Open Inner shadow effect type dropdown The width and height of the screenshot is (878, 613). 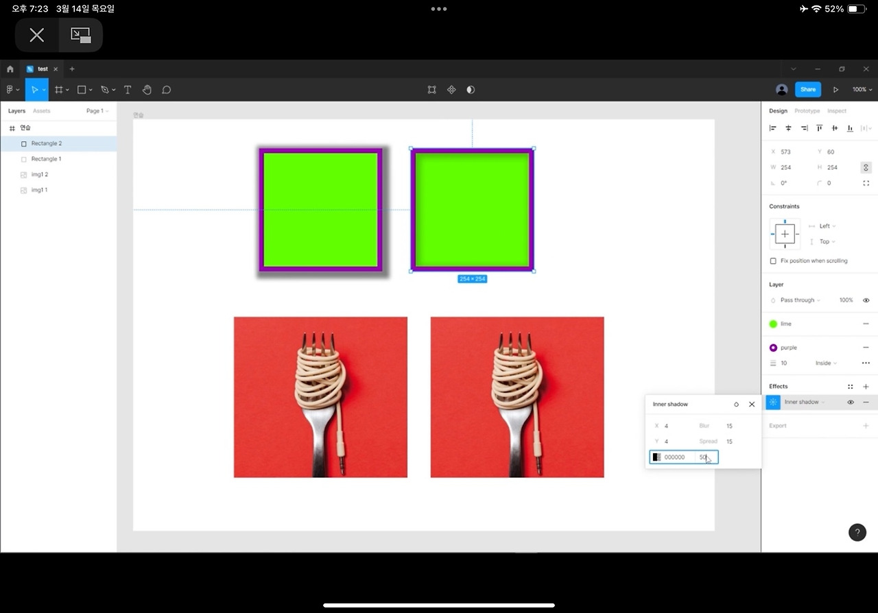coord(805,402)
